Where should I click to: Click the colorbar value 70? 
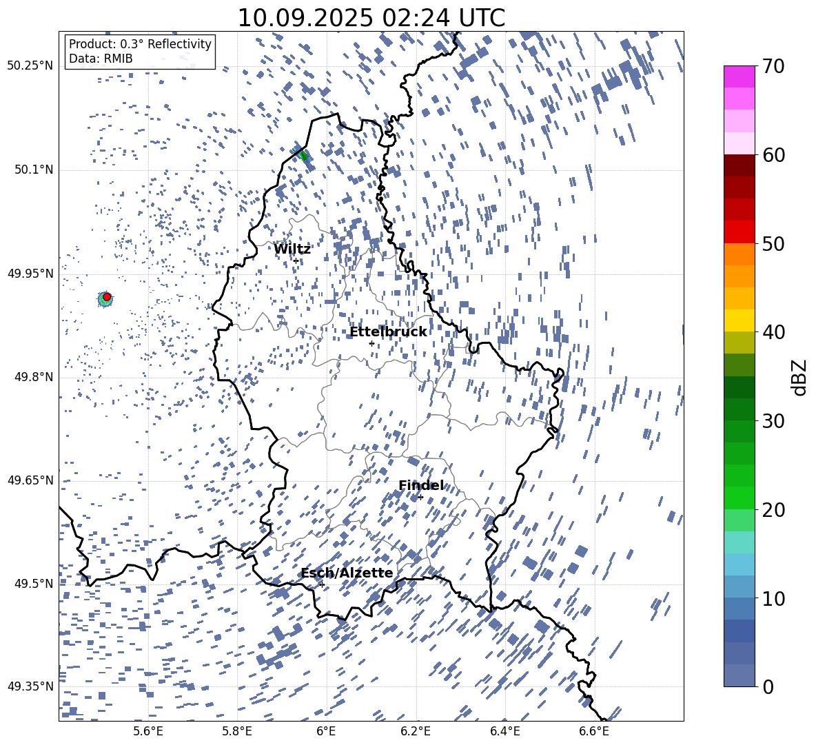pyautogui.click(x=773, y=66)
